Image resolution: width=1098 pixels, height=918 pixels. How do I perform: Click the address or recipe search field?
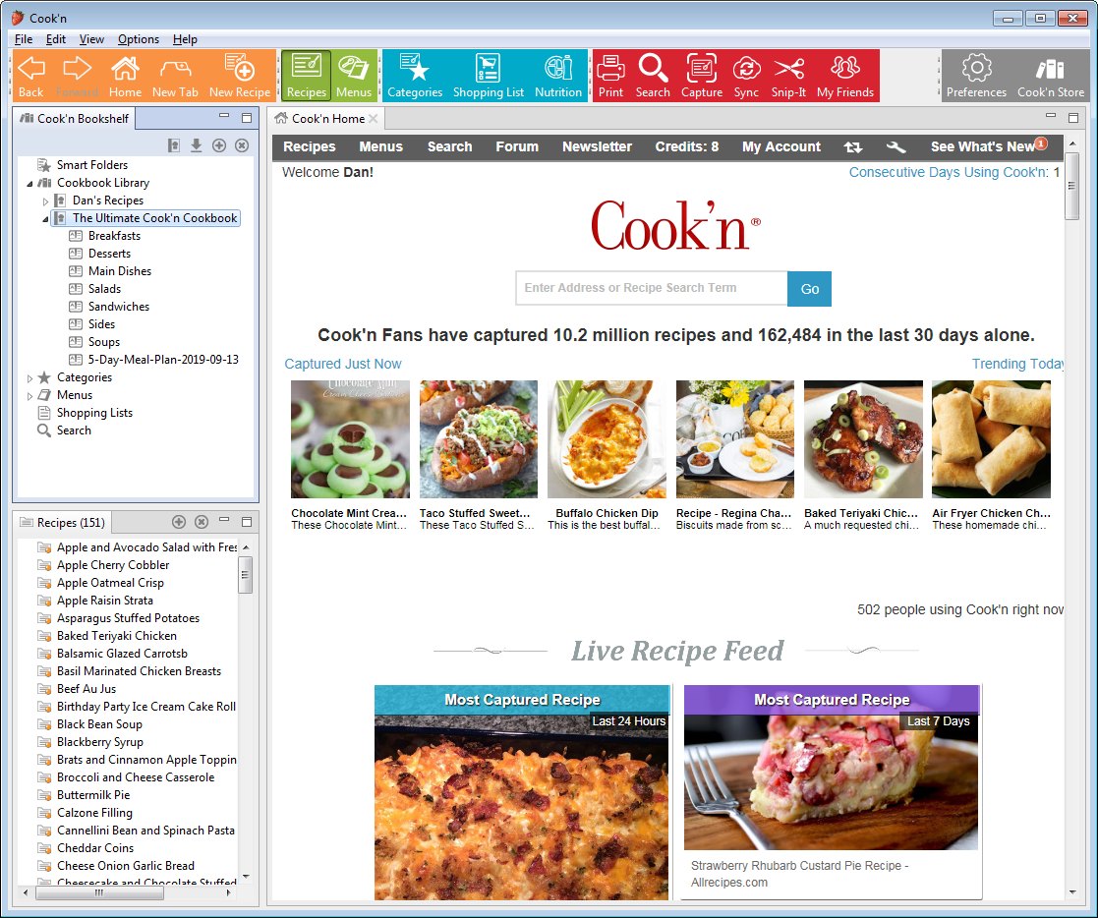click(x=652, y=289)
